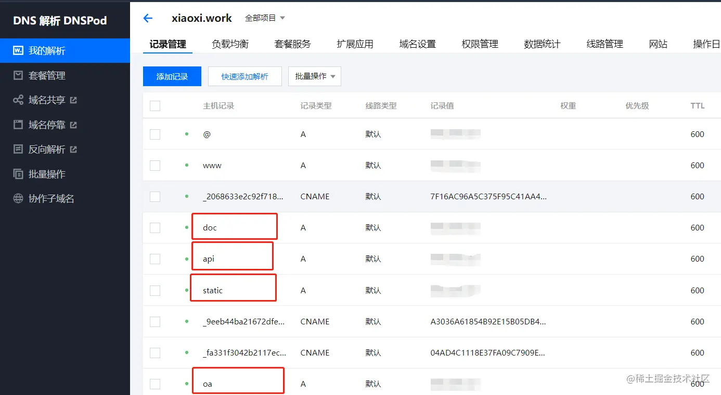This screenshot has width=721, height=395.
Task: Open 套餐管理 in the sidebar
Action: pyautogui.click(x=65, y=75)
